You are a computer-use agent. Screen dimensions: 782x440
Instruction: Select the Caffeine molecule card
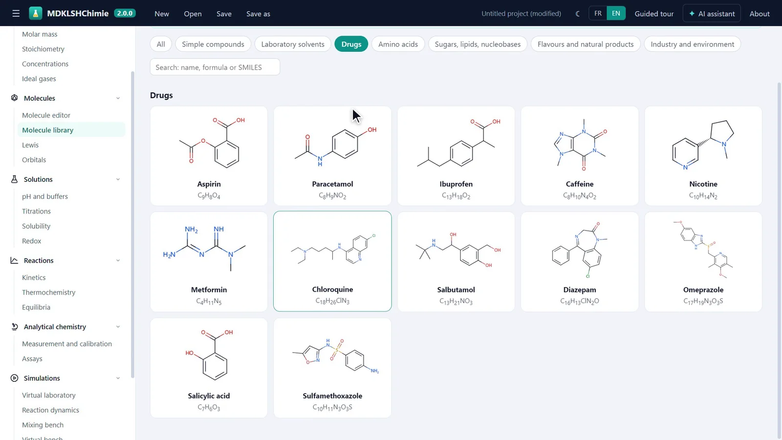tap(580, 156)
